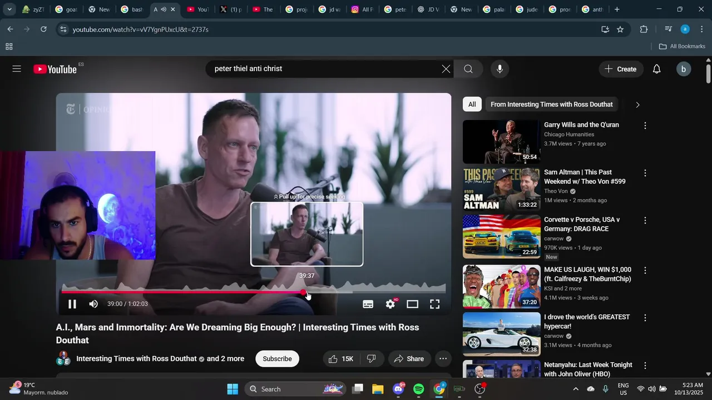Open the tab search dropdown arrow
Screen dimensions: 712x400
coord(9,9)
